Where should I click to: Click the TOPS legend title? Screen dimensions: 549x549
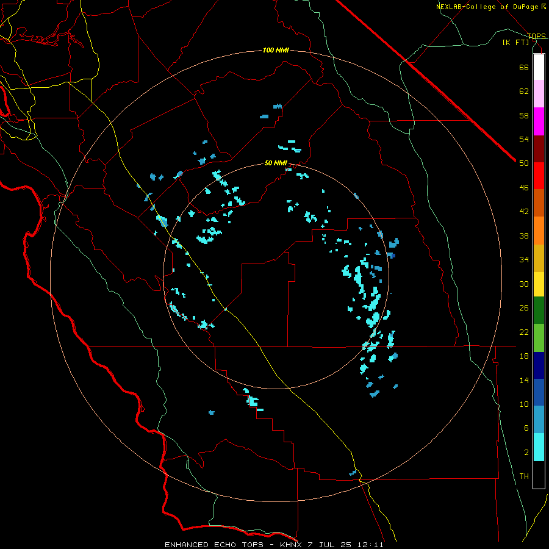[536, 36]
